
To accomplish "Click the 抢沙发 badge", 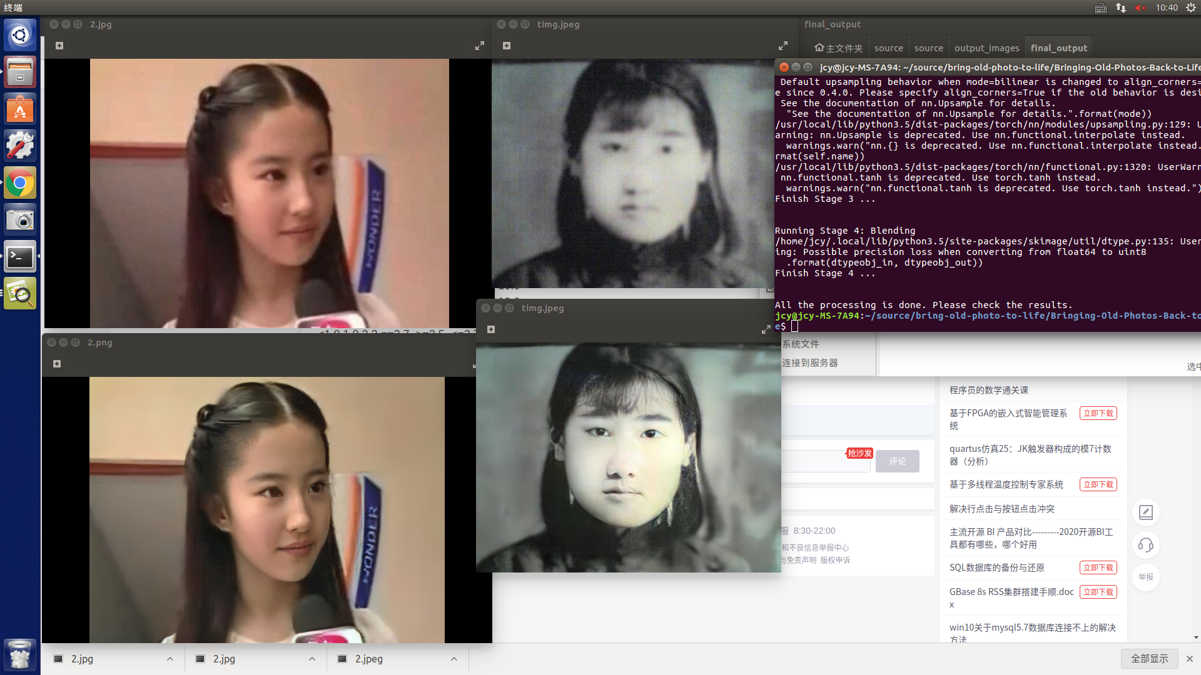I will pyautogui.click(x=859, y=453).
